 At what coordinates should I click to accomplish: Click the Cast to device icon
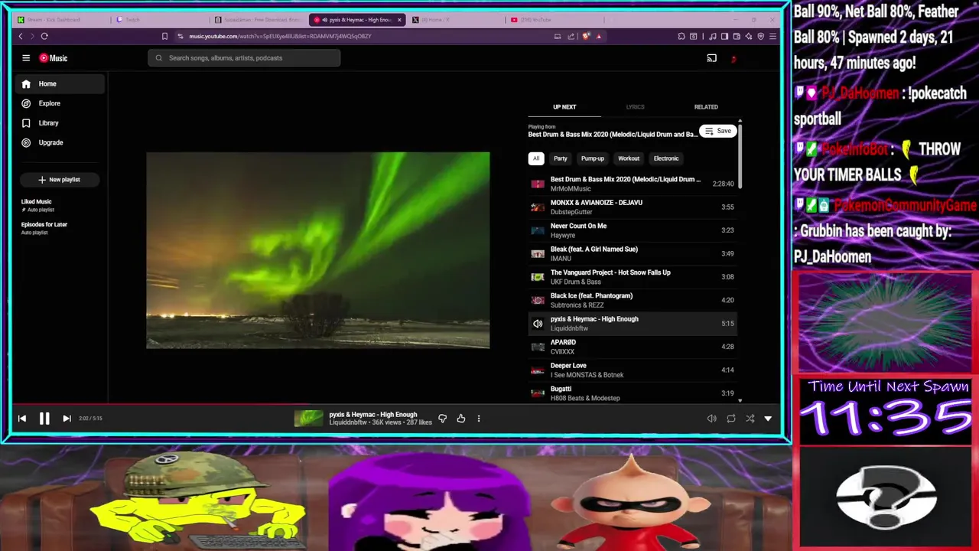point(711,58)
